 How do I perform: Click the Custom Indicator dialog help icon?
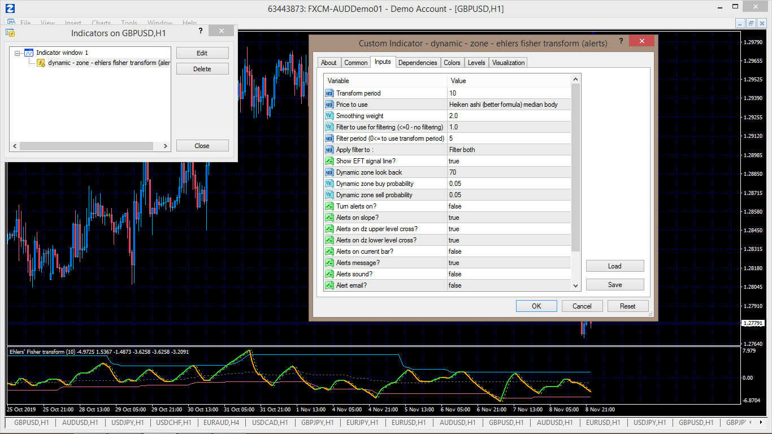pos(621,42)
